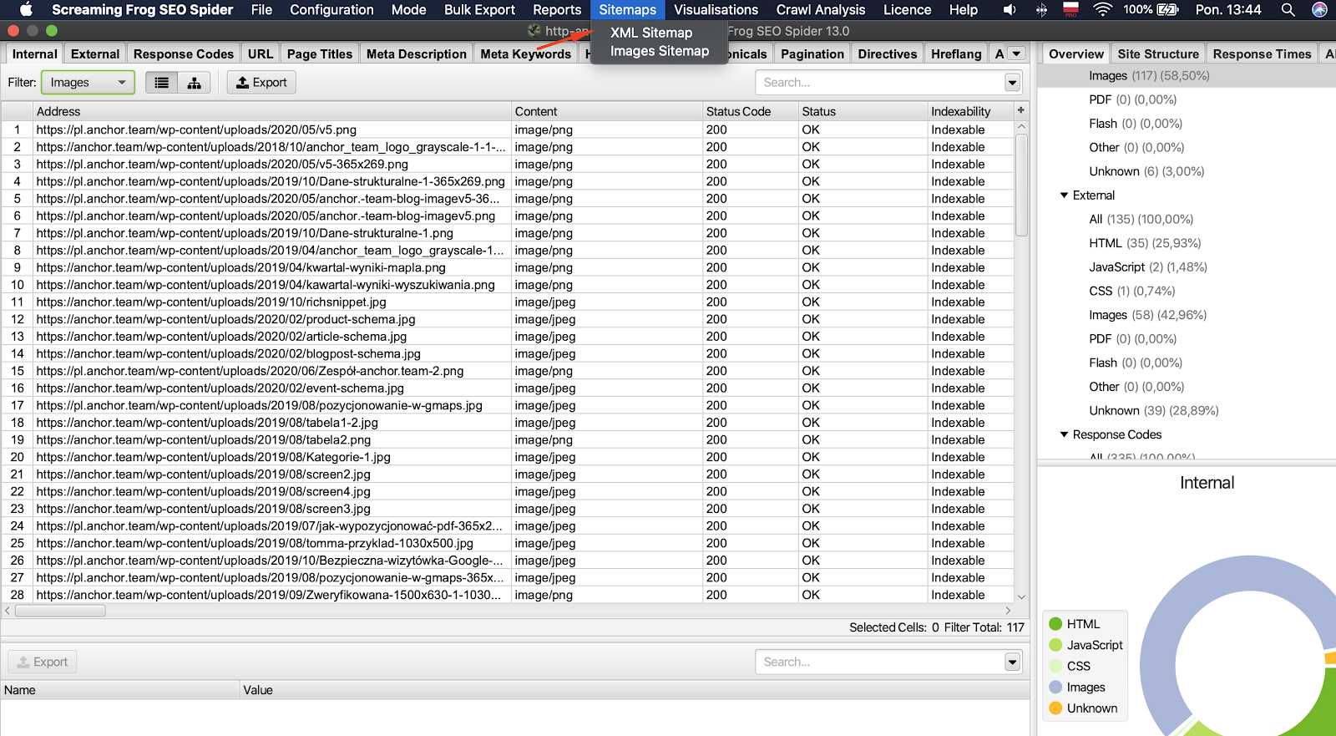Switch to tree view mode
The height and width of the screenshot is (736, 1336).
(194, 83)
